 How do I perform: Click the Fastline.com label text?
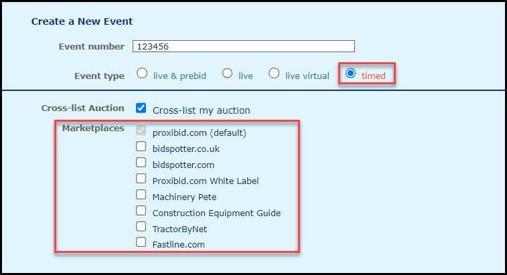coord(178,245)
